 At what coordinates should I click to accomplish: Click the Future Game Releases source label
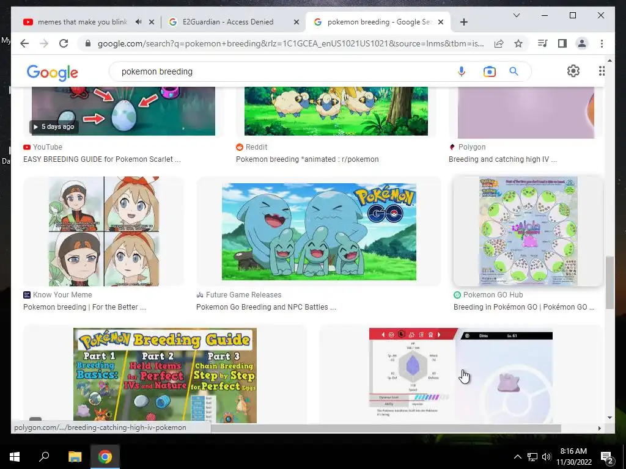[x=243, y=295]
